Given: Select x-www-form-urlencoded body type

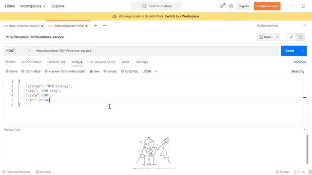Looking at the screenshot, I should coord(65,71).
